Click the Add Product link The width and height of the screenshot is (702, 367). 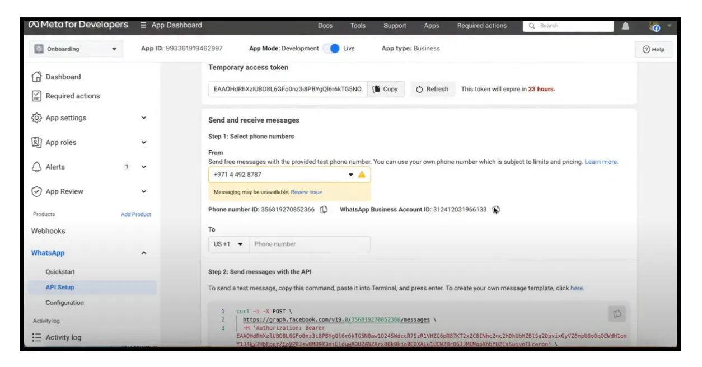[136, 214]
